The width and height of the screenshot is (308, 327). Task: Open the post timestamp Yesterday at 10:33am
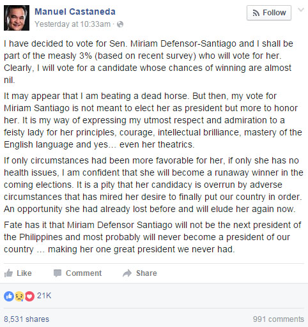pyautogui.click(x=73, y=24)
